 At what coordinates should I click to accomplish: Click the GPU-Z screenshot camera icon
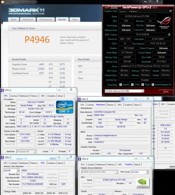tap(170, 11)
